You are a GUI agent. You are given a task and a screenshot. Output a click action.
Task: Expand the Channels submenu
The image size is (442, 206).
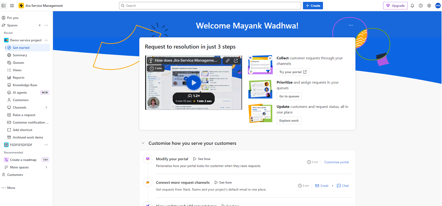click(46, 108)
